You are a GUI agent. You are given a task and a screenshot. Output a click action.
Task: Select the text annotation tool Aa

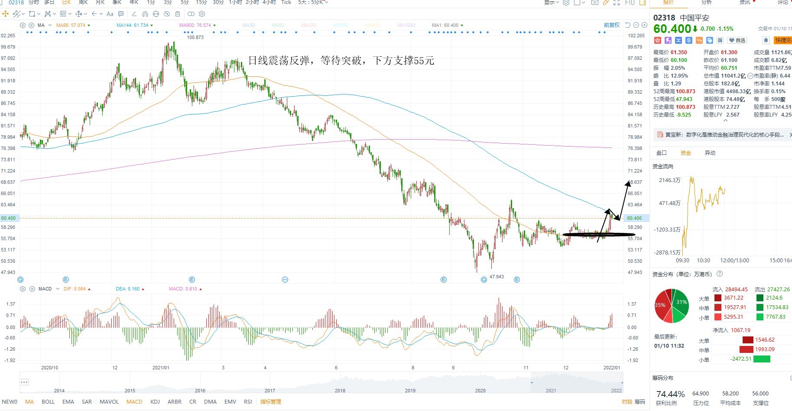point(110,14)
